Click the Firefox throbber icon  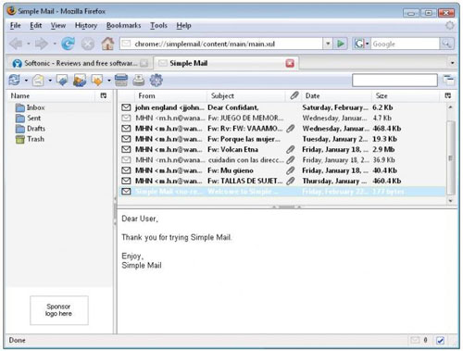click(x=450, y=25)
